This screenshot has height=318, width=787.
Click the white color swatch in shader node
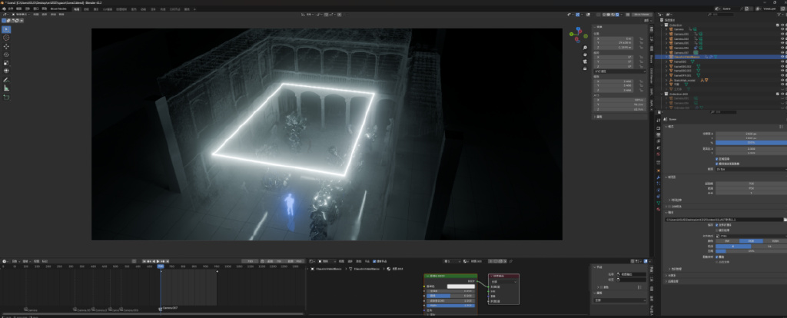[460, 287]
